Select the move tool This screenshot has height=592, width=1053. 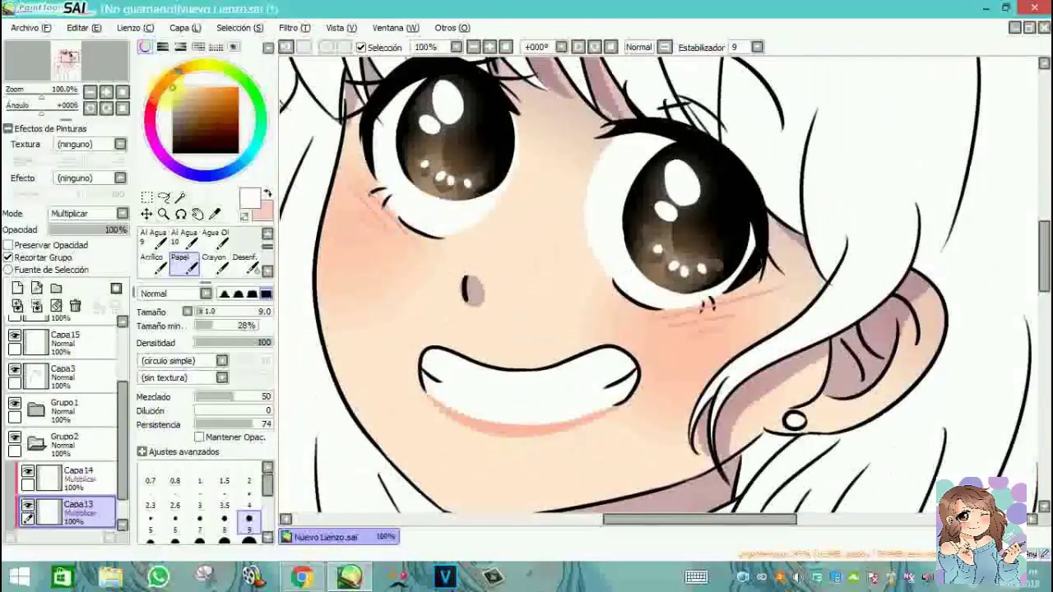[146, 215]
